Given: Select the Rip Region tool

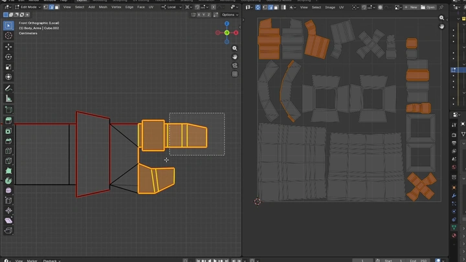Looking at the screenshot, I should tap(8, 230).
